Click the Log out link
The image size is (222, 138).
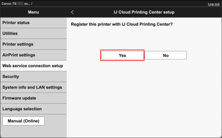point(213,4)
